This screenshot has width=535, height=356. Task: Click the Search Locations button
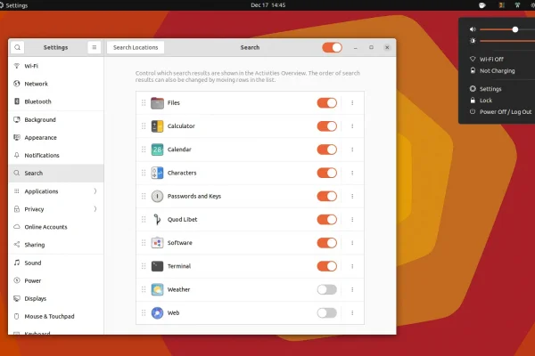pos(136,47)
